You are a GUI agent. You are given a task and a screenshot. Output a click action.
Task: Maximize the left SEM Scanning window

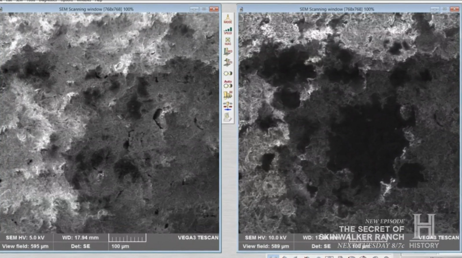click(204, 9)
